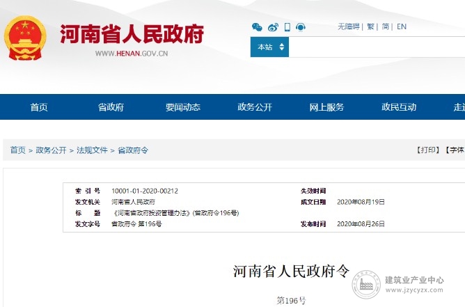
Task: Click the 失效时间 label
Action: 313,191
